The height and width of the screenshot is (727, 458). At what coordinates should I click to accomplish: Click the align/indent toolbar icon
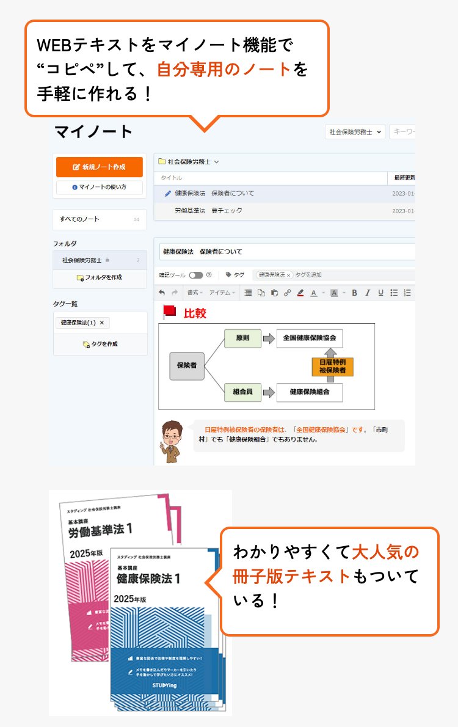coord(248,293)
